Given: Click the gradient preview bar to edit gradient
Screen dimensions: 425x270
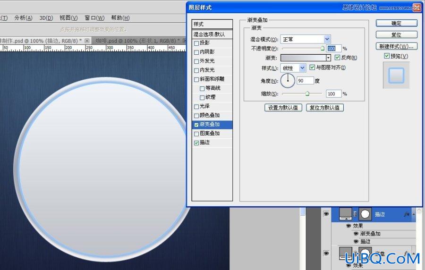Looking at the screenshot, I should 303,58.
